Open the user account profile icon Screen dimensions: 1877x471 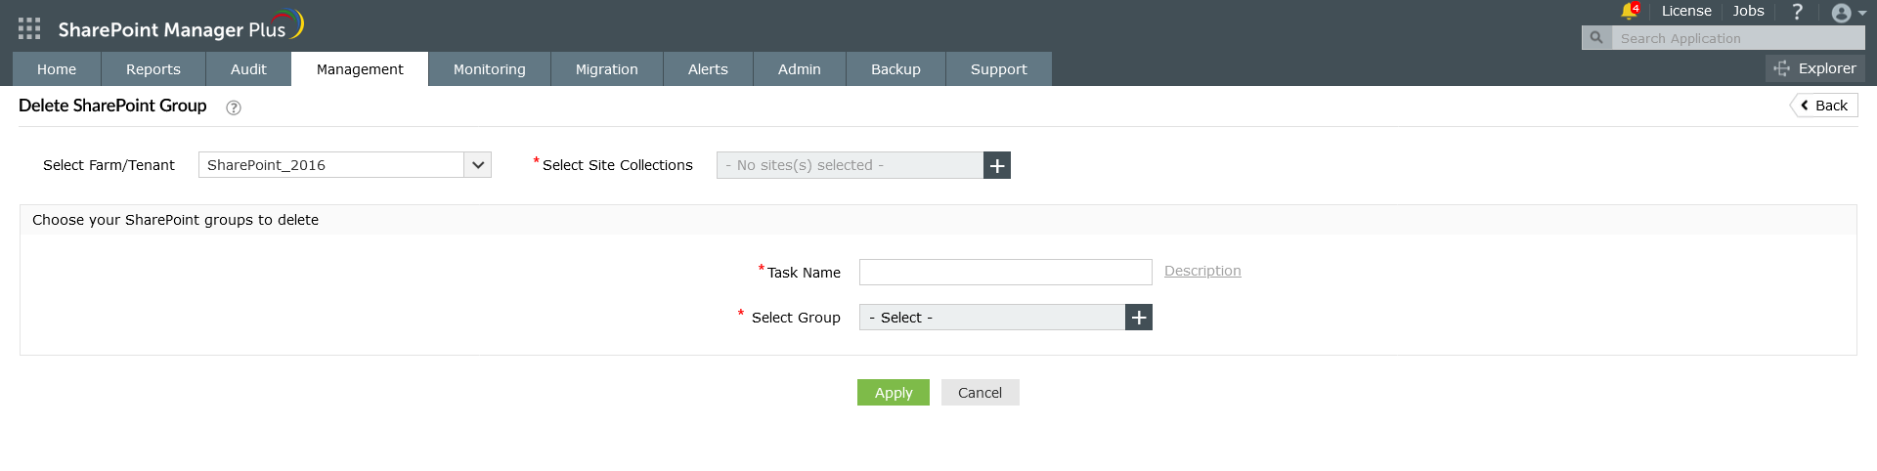1842,13
